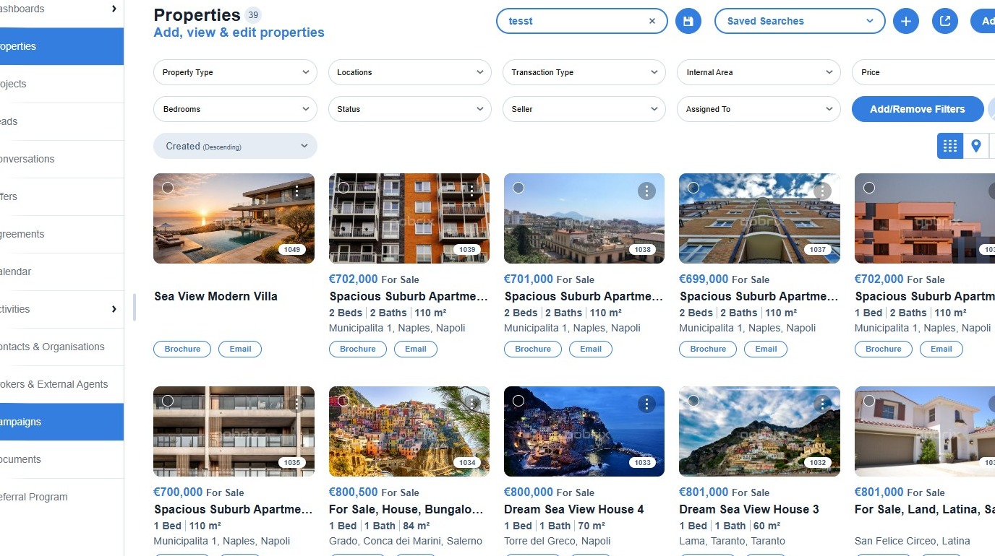The height and width of the screenshot is (556, 995).
Task: Select property 1038 with its circle checkbox
Action: pos(518,188)
